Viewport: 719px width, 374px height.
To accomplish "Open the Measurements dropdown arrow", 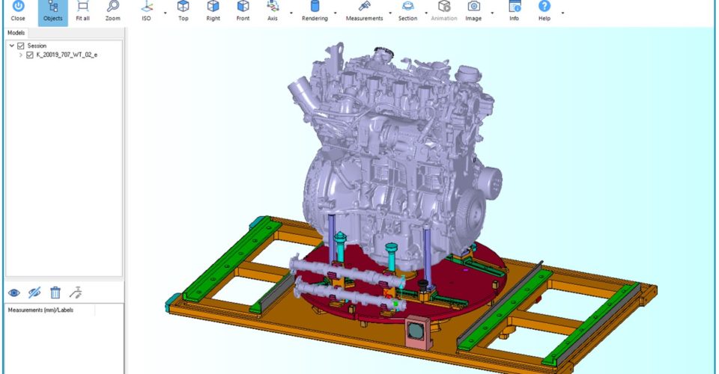I will (390, 13).
